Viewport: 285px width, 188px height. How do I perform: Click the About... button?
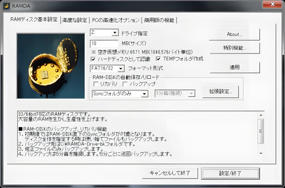point(234,34)
